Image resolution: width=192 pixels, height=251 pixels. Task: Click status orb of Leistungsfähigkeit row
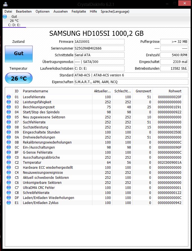(9, 102)
